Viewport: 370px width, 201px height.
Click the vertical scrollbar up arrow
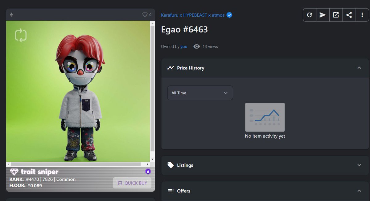tap(152, 24)
